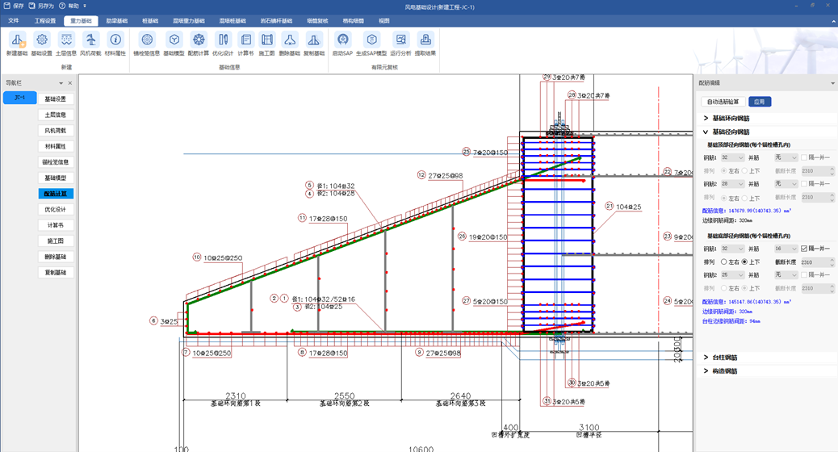Open the 工程设置 menu tab
This screenshot has width=838, height=452.
[45, 21]
